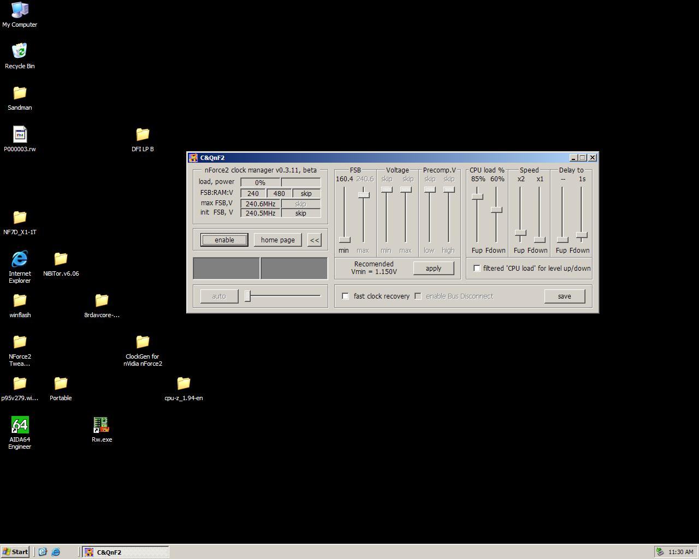Click Voltage min slider handle
The image size is (699, 559).
pos(387,189)
